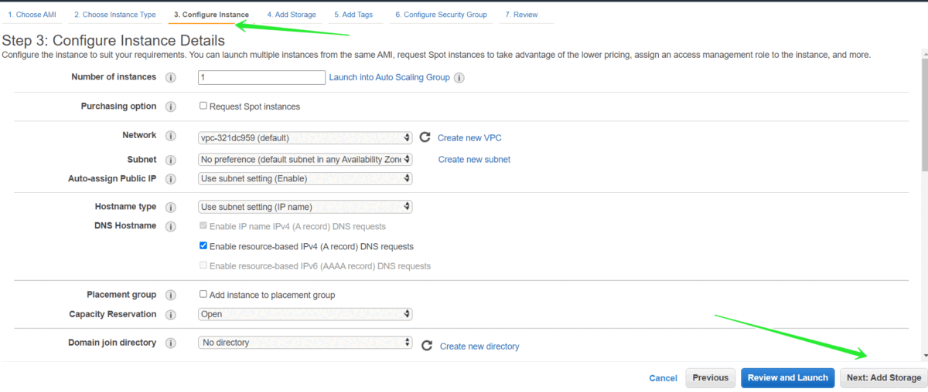This screenshot has width=928, height=392.
Task: Click the Next: Add Storage button
Action: (x=883, y=377)
